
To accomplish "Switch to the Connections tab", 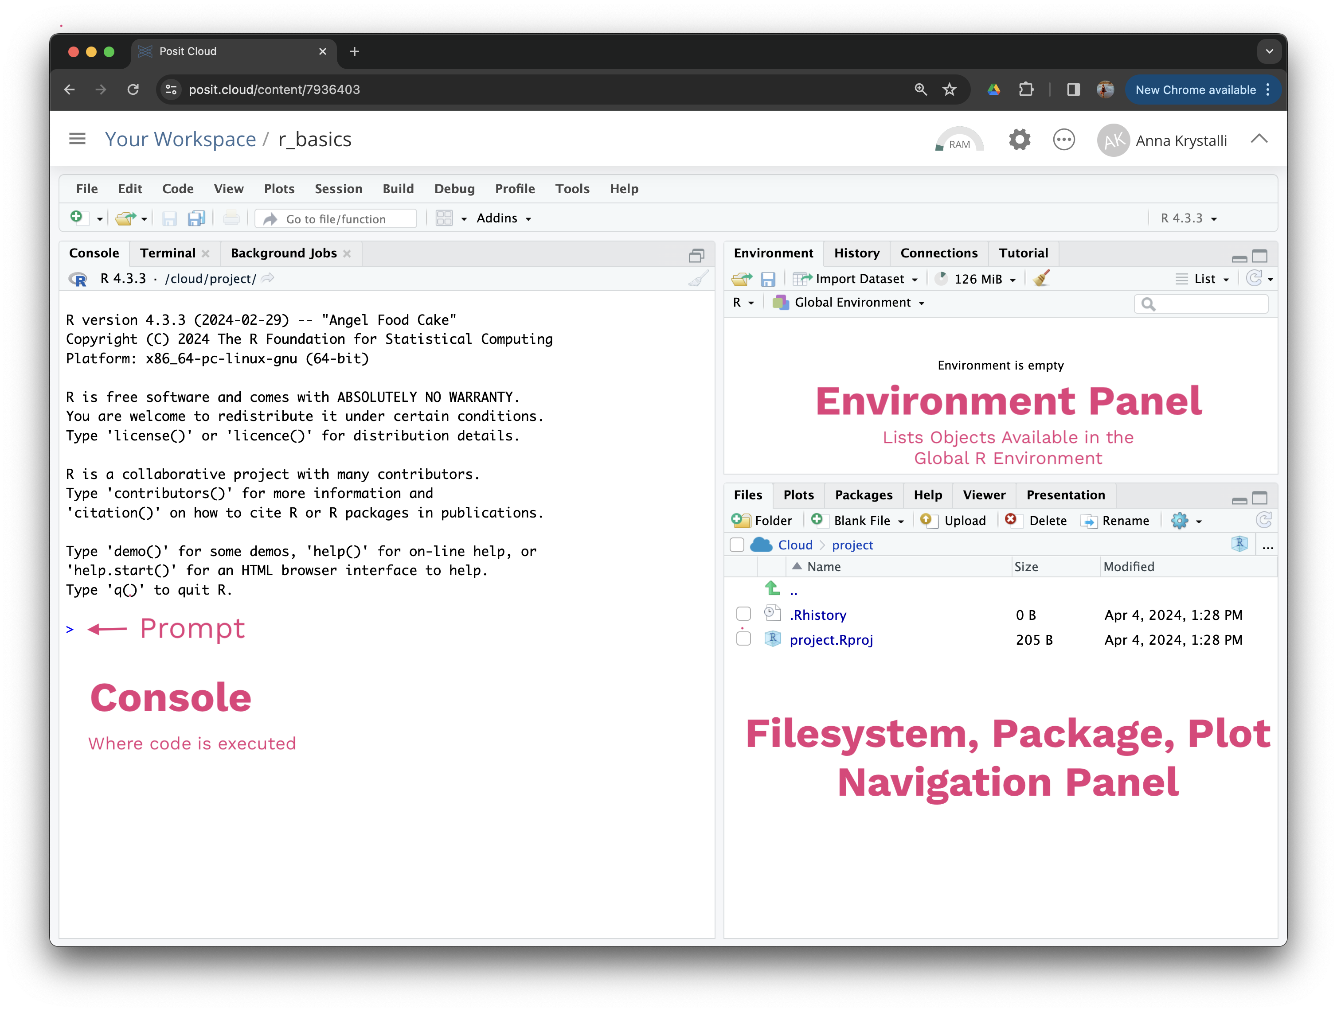I will click(938, 253).
